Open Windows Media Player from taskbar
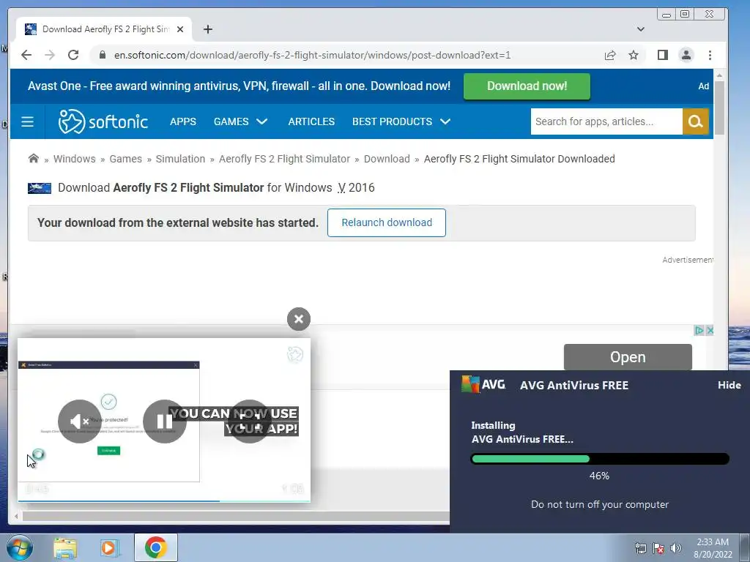 pyautogui.click(x=110, y=547)
